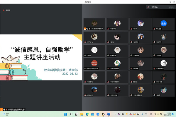Click the 206 screen sharing label at bottom-left
Screen dimensions: 176x117
click(14, 109)
